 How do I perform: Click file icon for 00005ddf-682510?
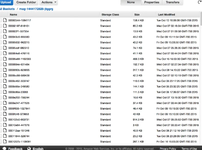coord(5,48)
